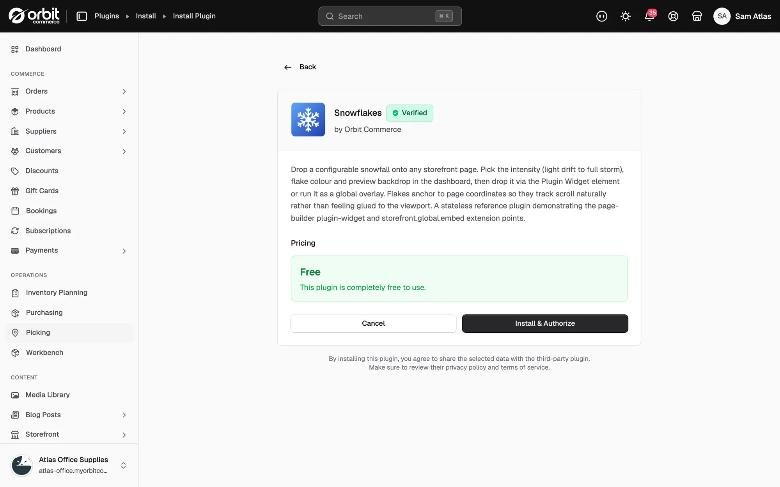Click the Sam Atlas username
The width and height of the screenshot is (780, 487).
pyautogui.click(x=753, y=16)
